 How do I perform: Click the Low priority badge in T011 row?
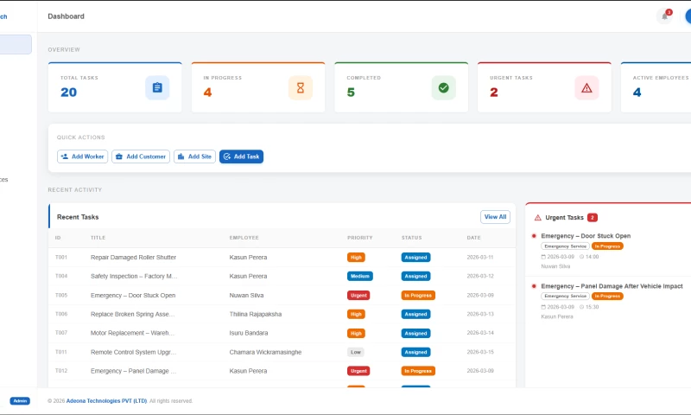(x=356, y=352)
